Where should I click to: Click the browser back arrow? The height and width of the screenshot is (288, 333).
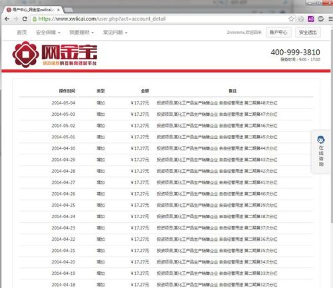click(x=7, y=19)
